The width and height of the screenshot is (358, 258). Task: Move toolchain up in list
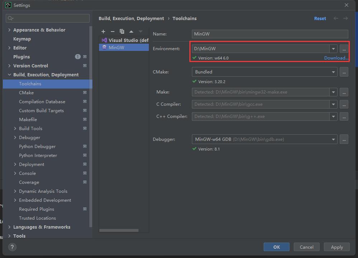pyautogui.click(x=131, y=32)
